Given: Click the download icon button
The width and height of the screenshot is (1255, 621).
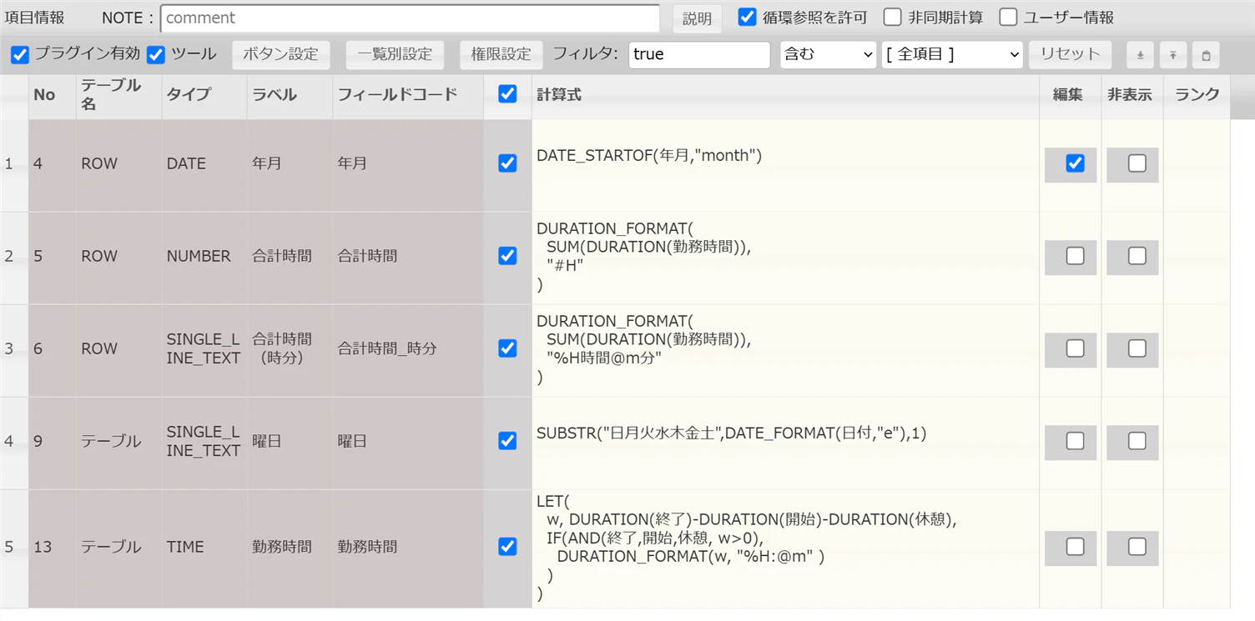Looking at the screenshot, I should click(1140, 55).
